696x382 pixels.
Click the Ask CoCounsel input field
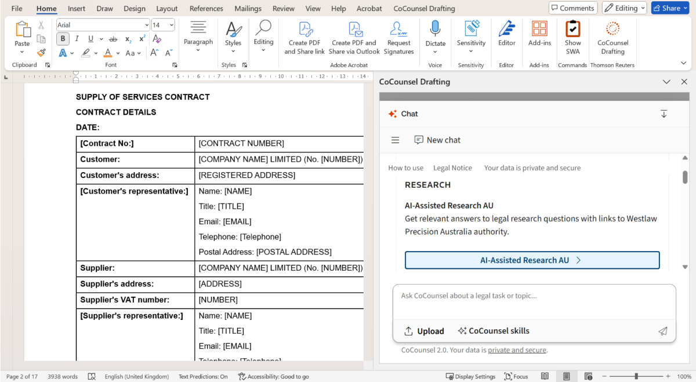522,296
